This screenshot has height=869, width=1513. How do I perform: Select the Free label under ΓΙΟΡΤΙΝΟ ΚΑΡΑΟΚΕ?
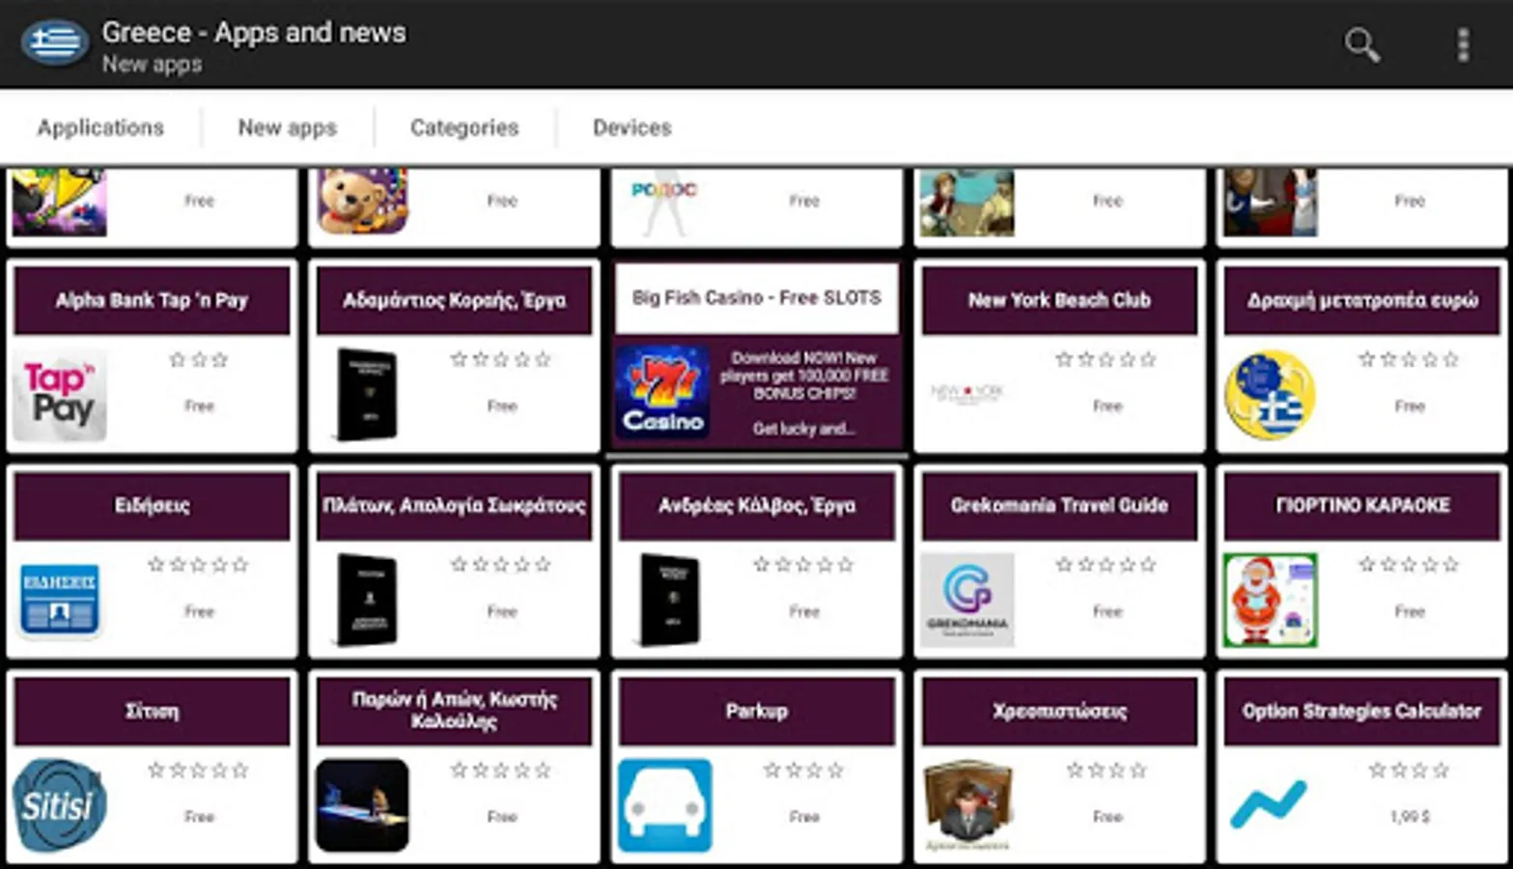1410,612
